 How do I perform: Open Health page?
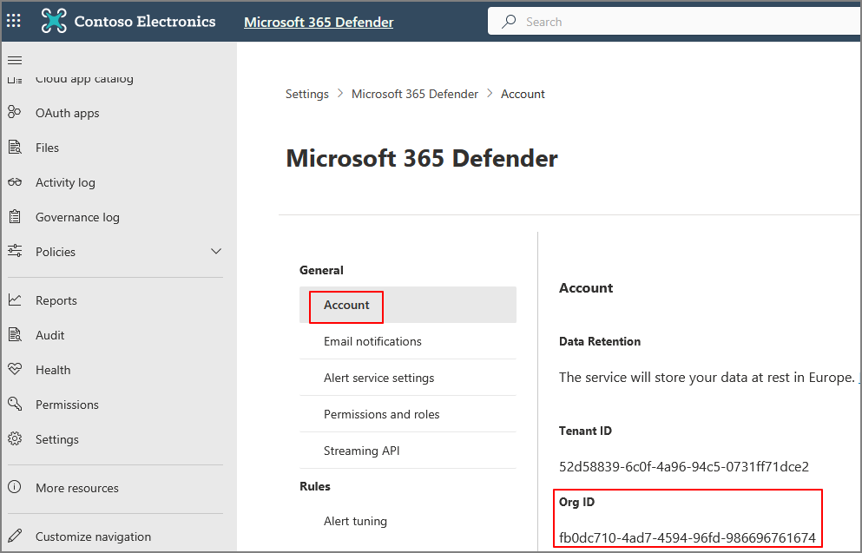pyautogui.click(x=53, y=370)
